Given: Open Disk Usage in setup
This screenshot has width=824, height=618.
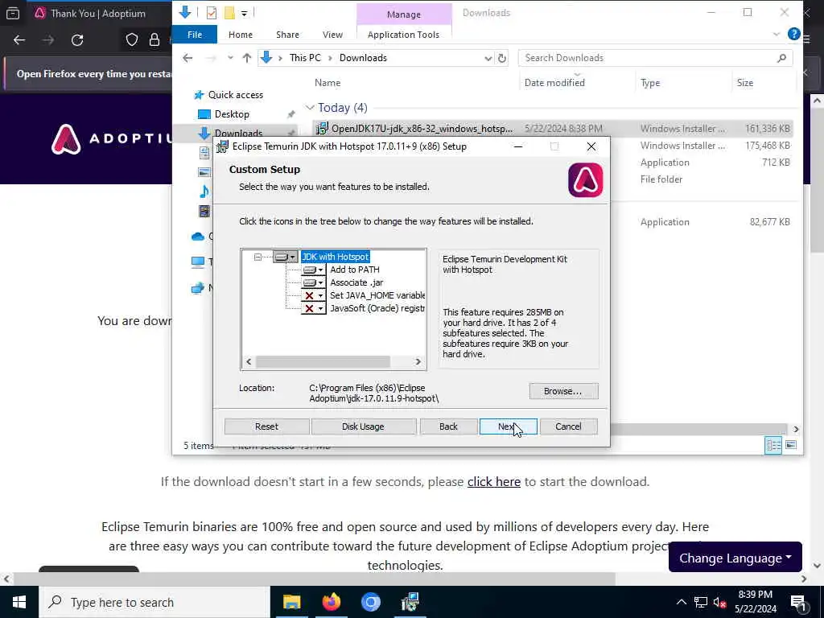Looking at the screenshot, I should [363, 426].
